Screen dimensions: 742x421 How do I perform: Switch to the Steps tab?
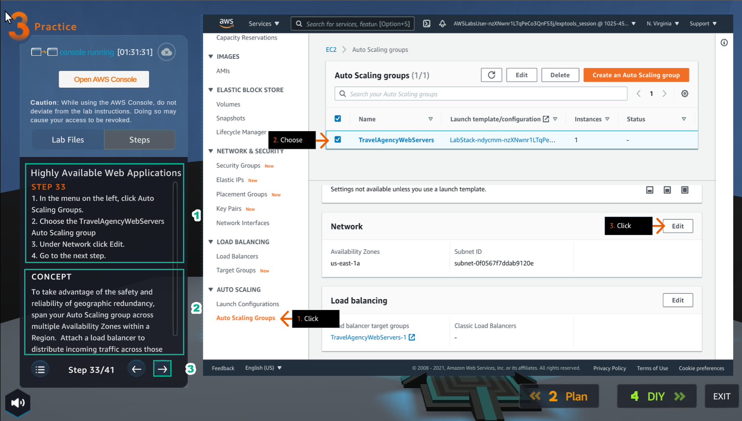pos(140,139)
